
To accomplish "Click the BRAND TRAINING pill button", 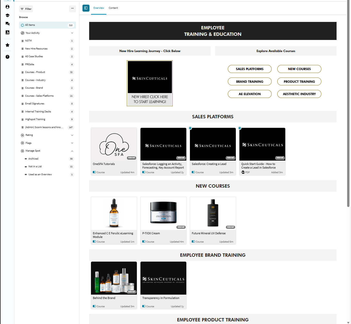I will [x=250, y=81].
